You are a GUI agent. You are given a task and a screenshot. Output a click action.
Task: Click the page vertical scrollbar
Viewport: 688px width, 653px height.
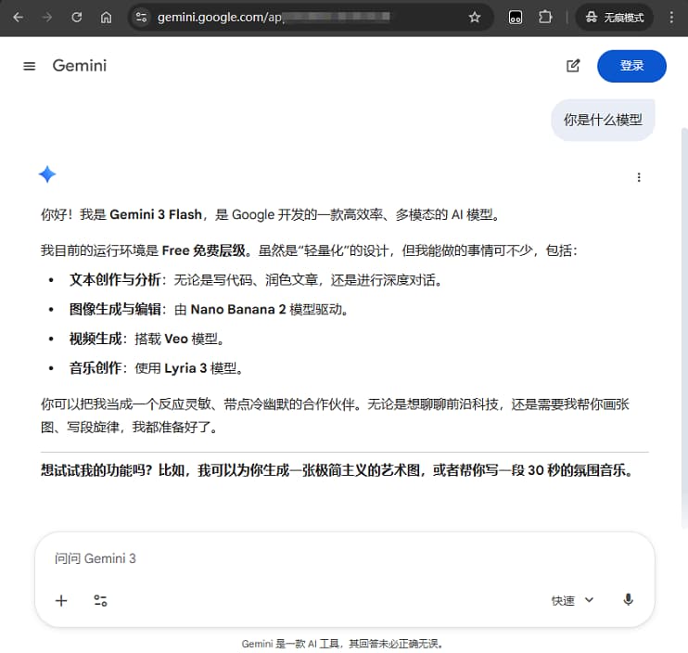[x=684, y=326]
